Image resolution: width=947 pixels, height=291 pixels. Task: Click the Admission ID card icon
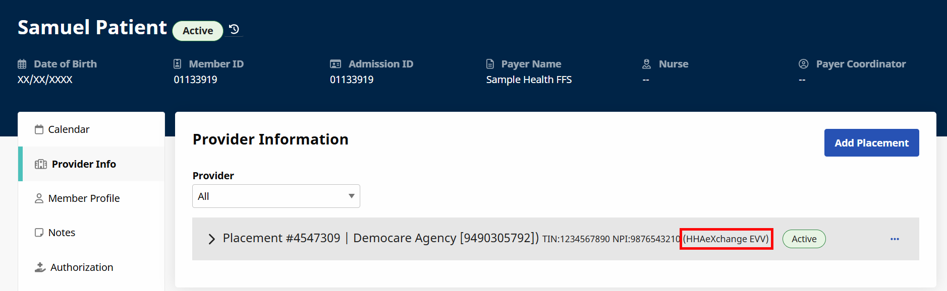[336, 64]
